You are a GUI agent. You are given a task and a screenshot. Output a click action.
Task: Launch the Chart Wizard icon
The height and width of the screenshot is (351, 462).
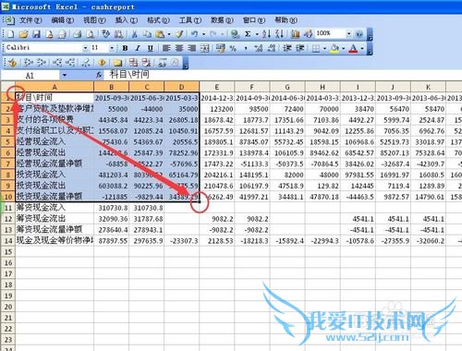(x=295, y=34)
